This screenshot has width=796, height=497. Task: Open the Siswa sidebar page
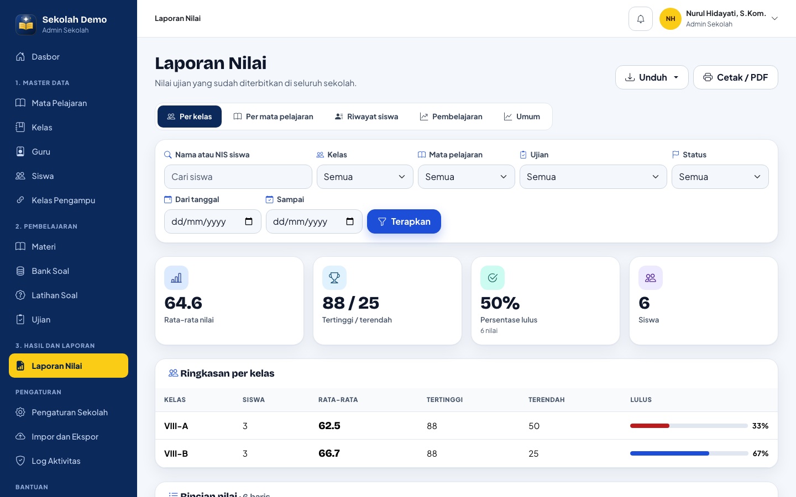(x=69, y=176)
